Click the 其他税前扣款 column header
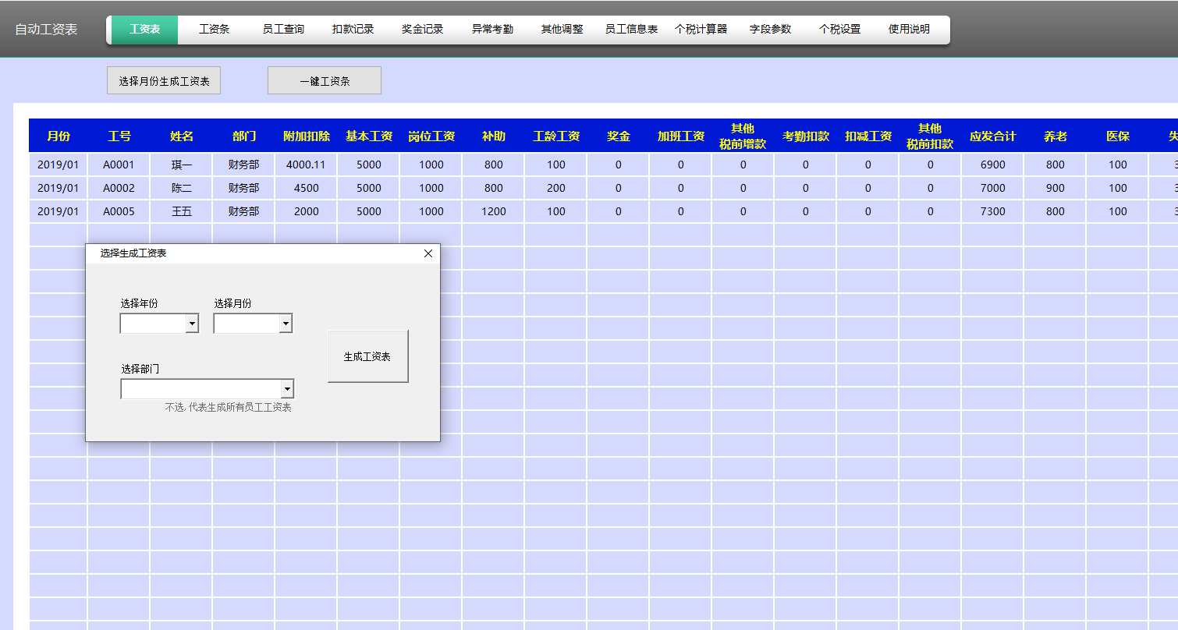 point(930,136)
